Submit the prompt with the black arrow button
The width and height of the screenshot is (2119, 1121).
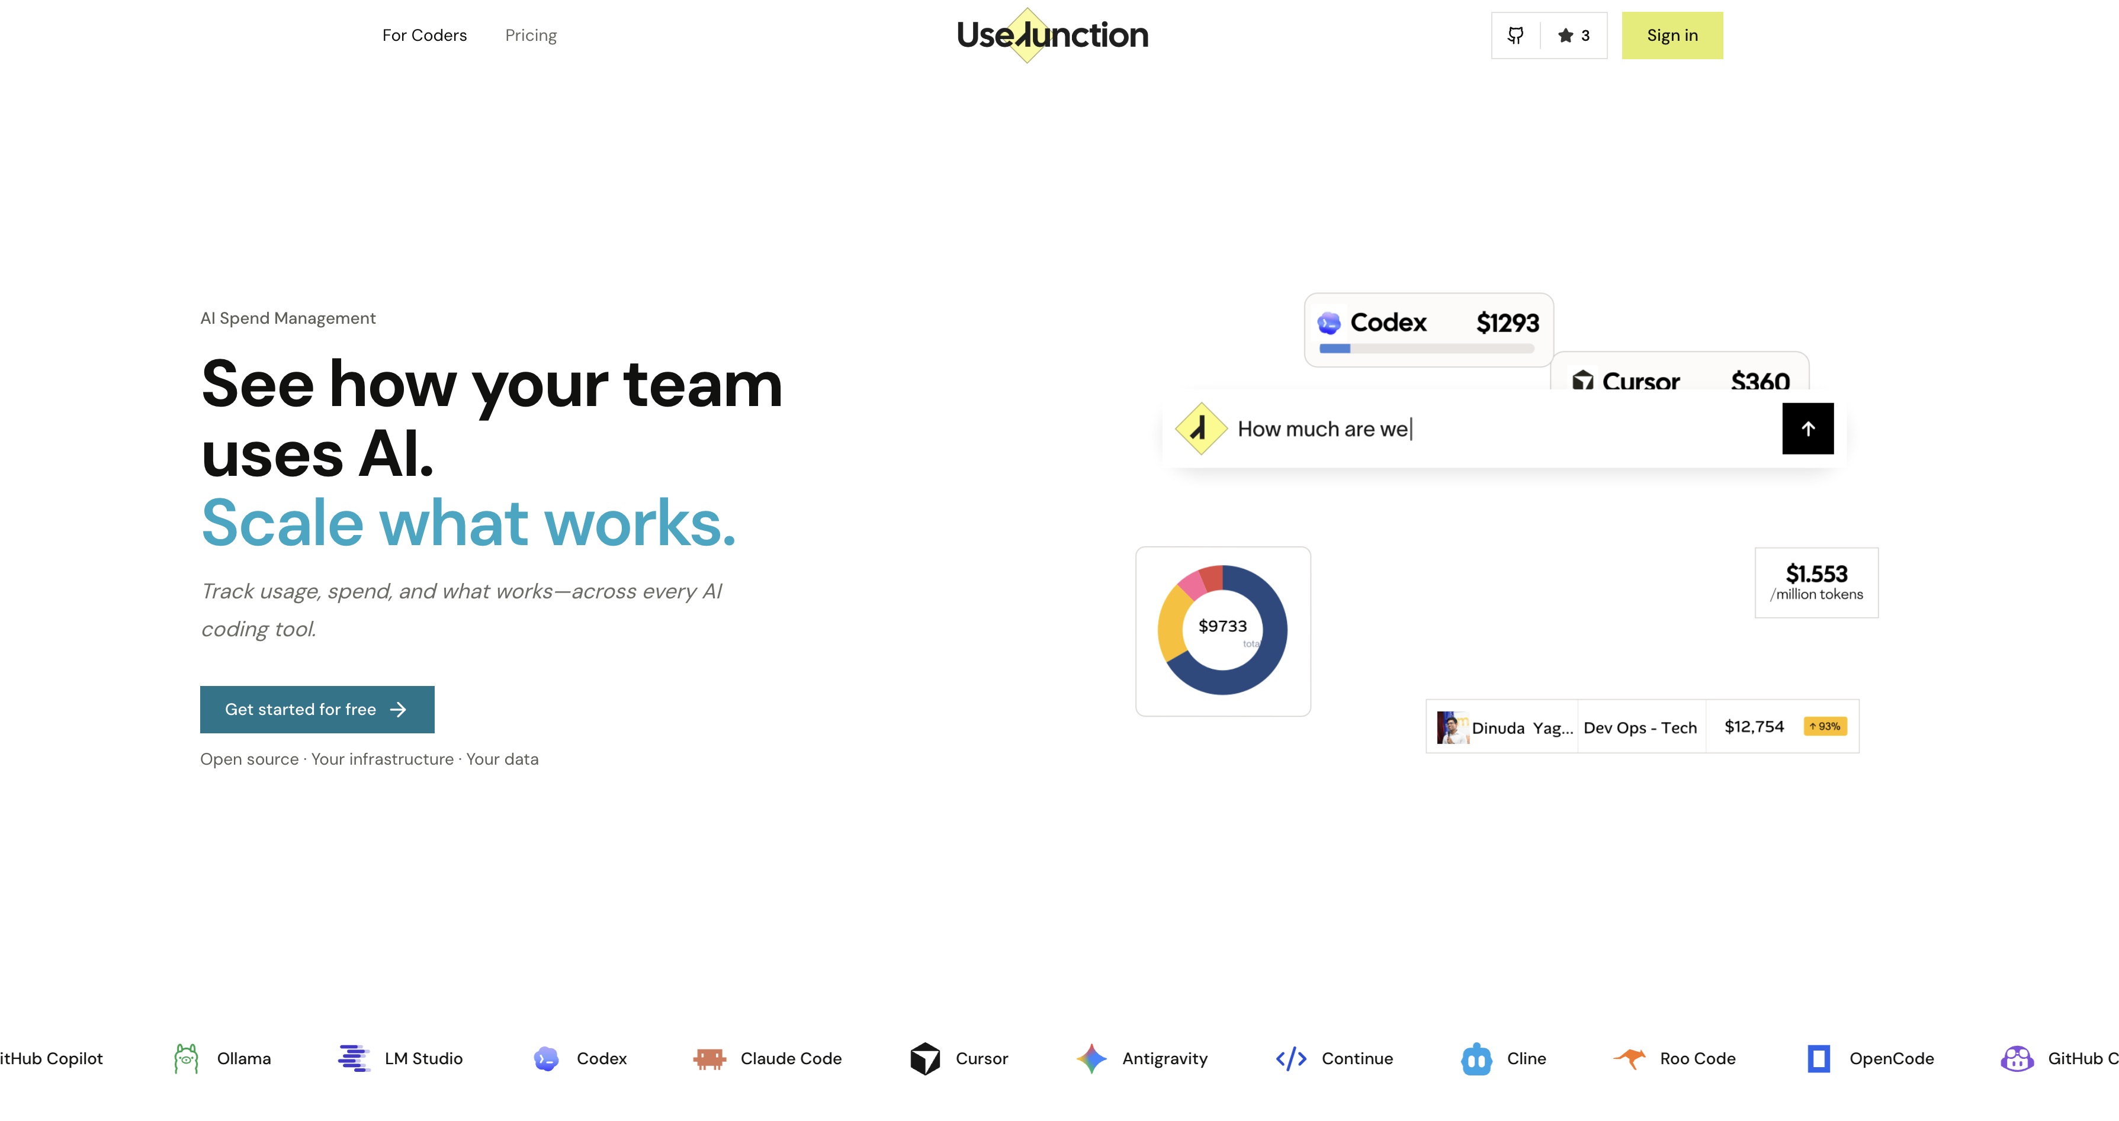[x=1808, y=428]
